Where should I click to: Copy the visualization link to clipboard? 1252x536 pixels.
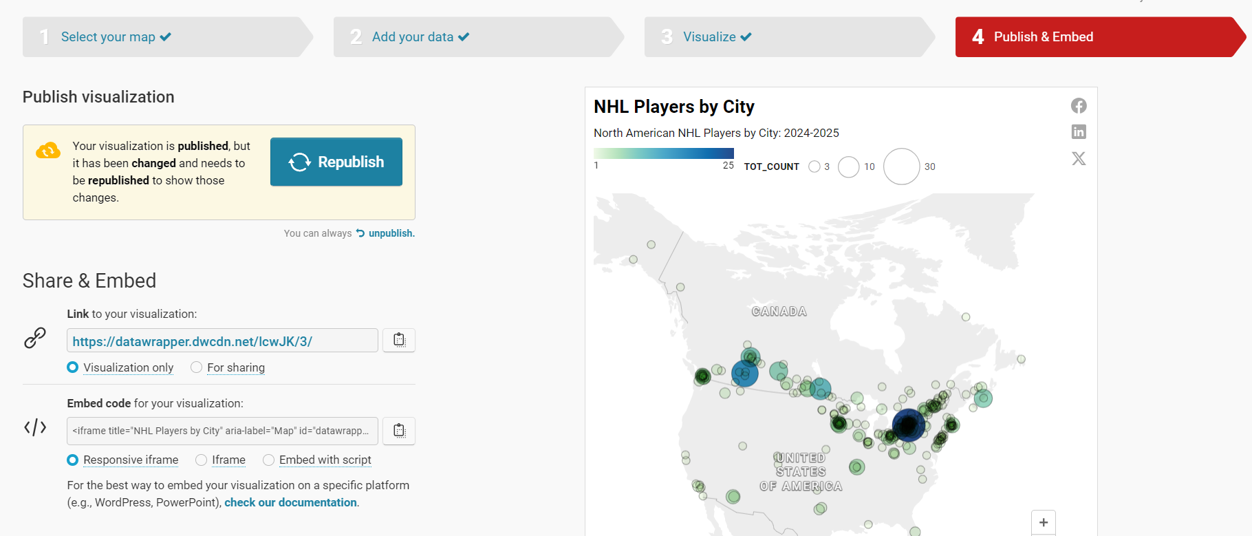point(399,340)
